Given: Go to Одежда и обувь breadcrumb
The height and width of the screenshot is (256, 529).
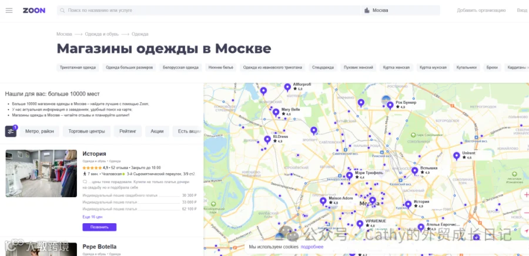Looking at the screenshot, I should tap(102, 34).
